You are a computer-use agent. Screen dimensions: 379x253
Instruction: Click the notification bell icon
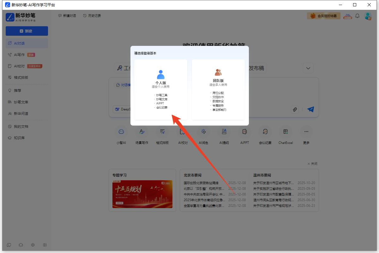coord(357,15)
